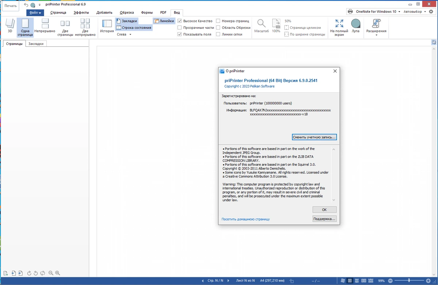The width and height of the screenshot is (438, 285).
Task: Go to previous page in status bar
Action: [203, 281]
